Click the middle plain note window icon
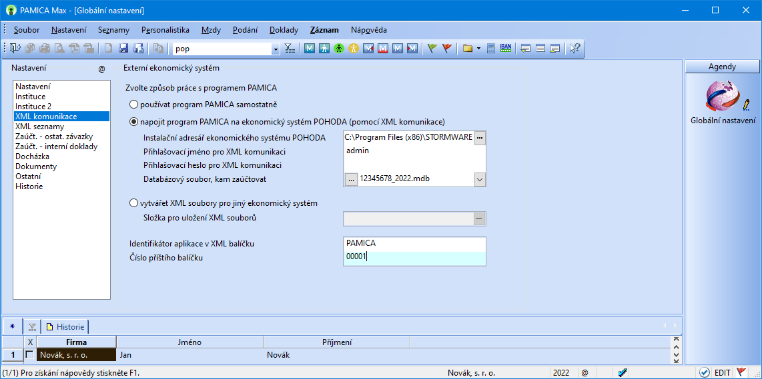 point(540,48)
